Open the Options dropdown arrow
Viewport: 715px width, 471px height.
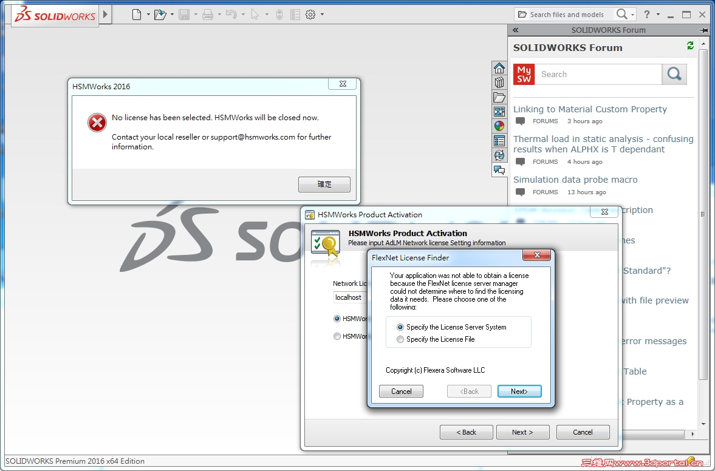click(322, 15)
